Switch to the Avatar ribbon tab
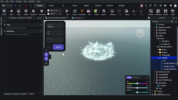178x100 pixels. (x=51, y=5)
